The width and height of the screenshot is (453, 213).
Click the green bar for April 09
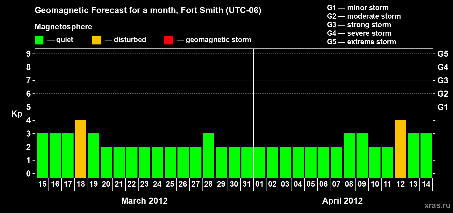click(x=362, y=155)
